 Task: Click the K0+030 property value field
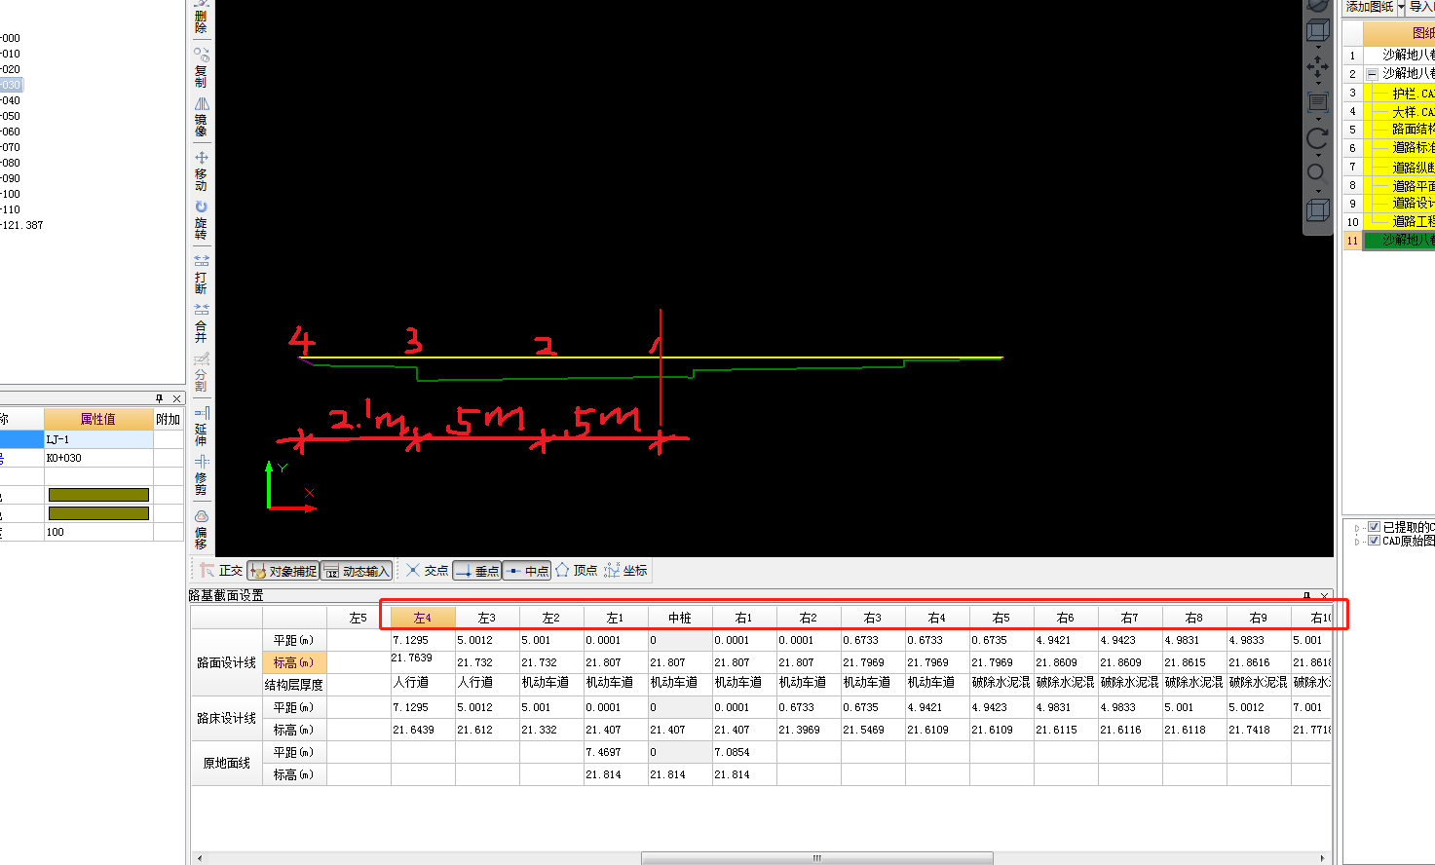click(x=98, y=458)
